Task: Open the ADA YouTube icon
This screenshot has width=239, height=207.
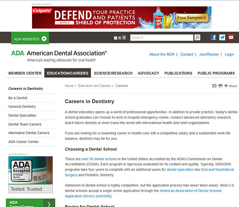Action: 231,38
